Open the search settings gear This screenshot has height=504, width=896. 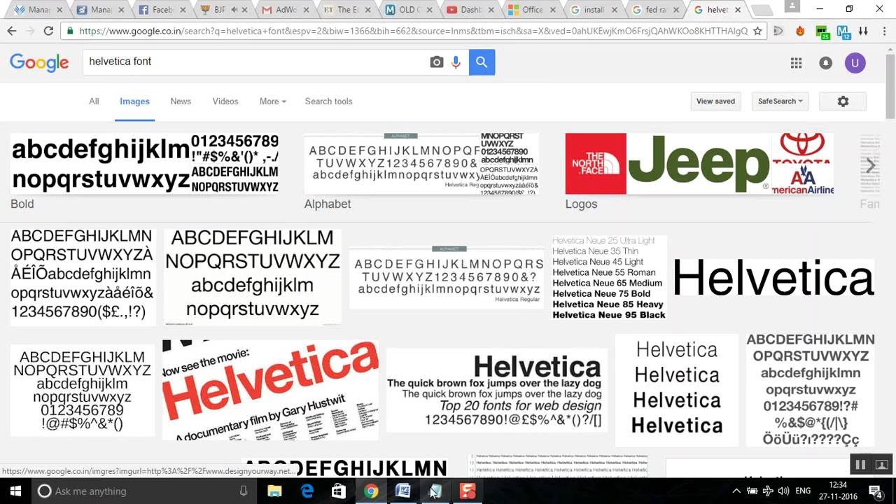[x=843, y=101]
